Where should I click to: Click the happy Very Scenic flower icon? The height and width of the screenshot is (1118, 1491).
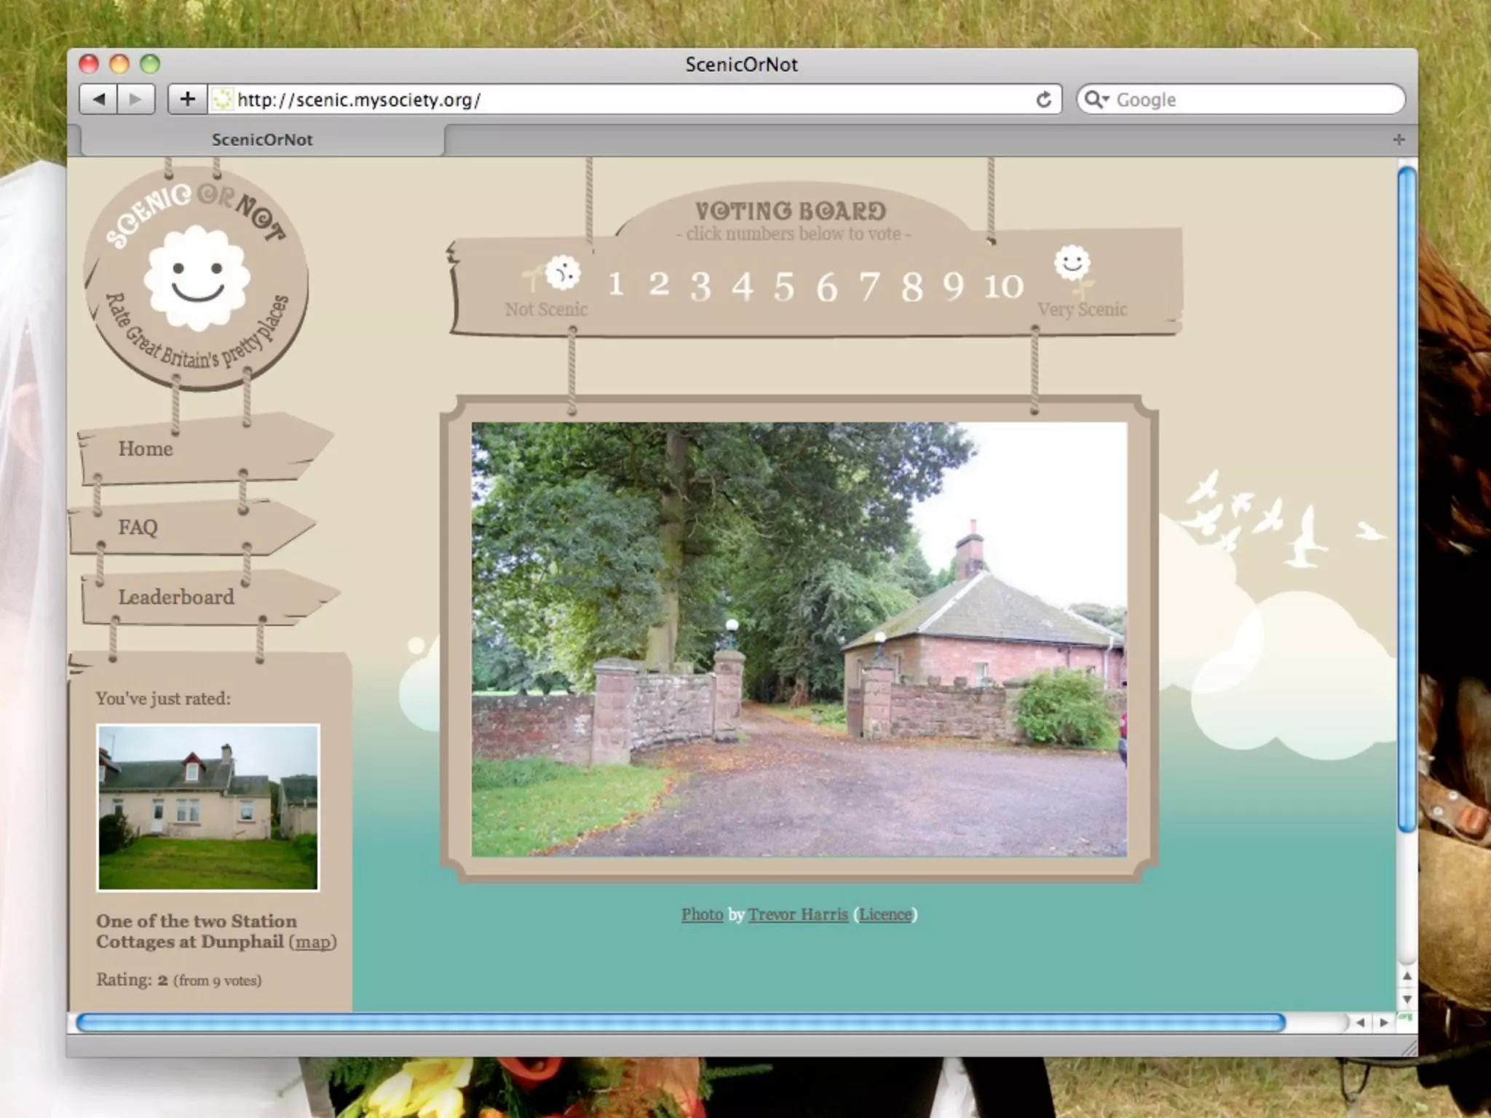coord(1072,263)
